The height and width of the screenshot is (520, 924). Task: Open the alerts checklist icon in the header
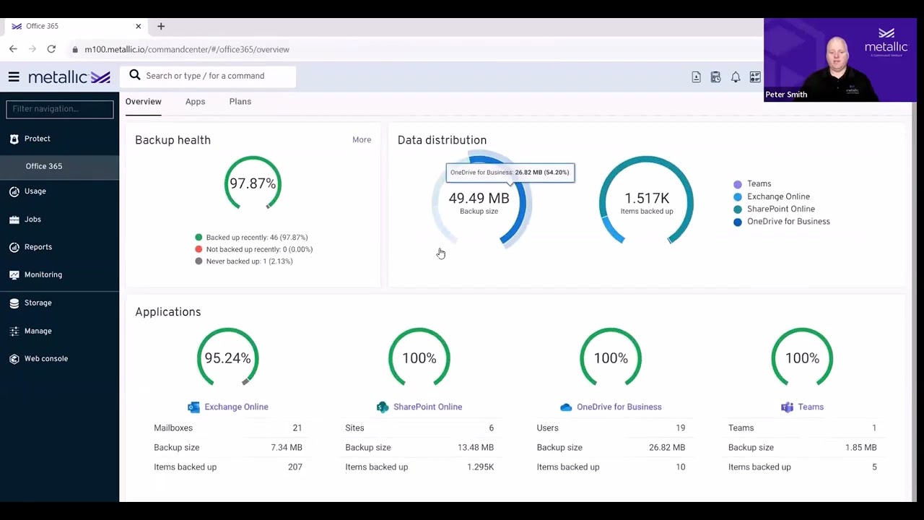coord(755,77)
